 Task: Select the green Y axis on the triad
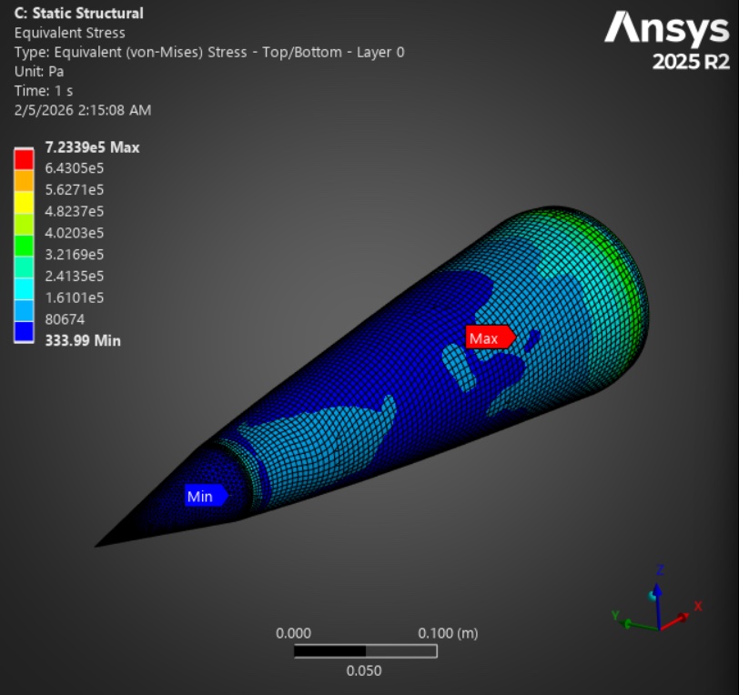pyautogui.click(x=627, y=621)
